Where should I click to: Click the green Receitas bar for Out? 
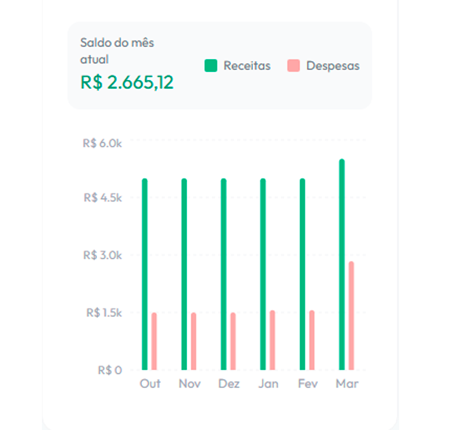(145, 274)
